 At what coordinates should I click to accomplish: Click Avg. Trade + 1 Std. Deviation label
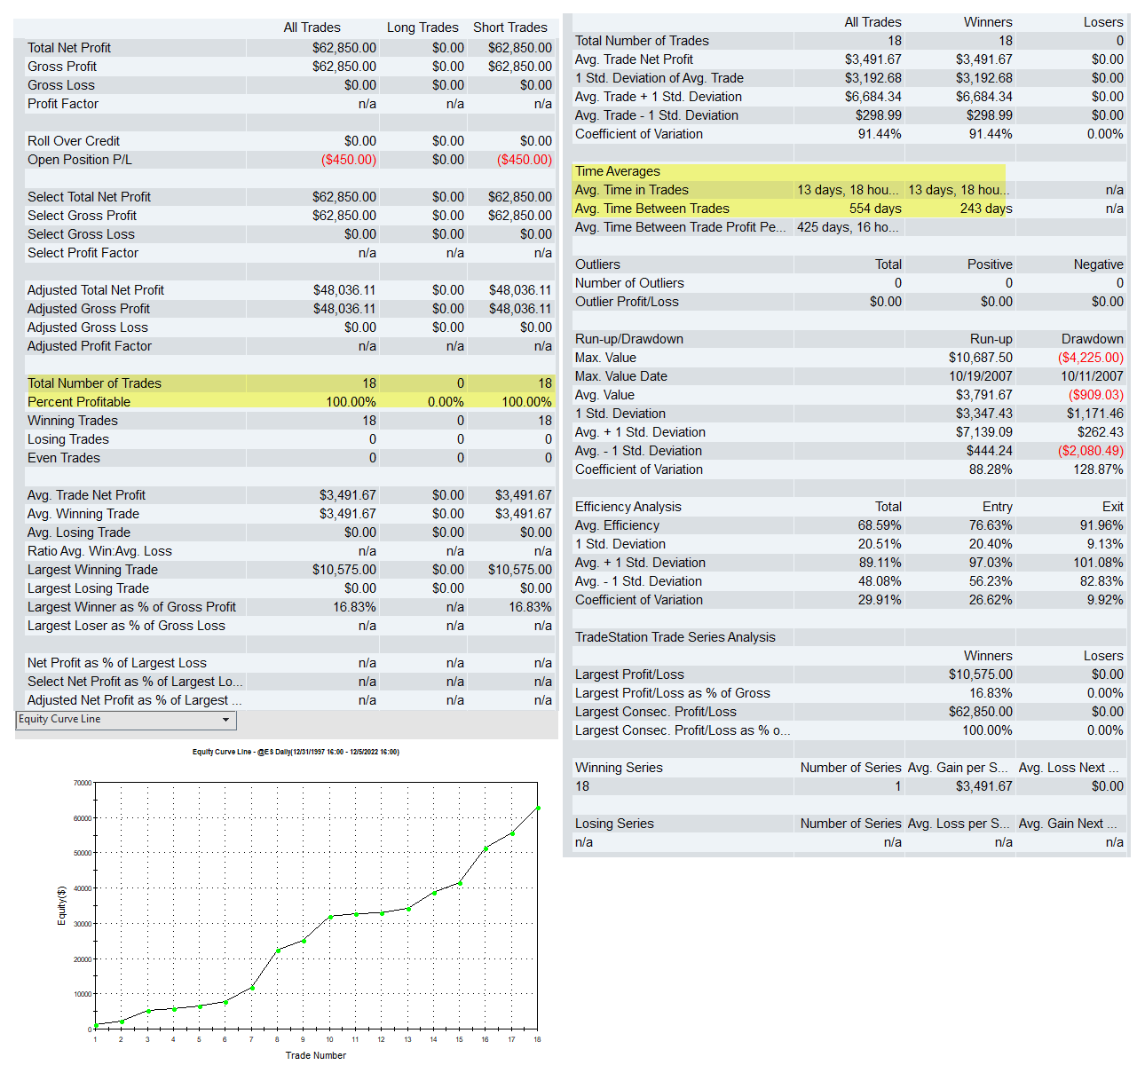click(659, 97)
